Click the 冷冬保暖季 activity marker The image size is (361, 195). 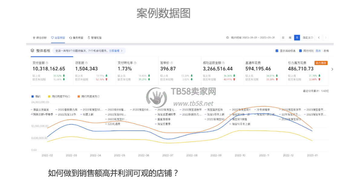(x=262, y=110)
